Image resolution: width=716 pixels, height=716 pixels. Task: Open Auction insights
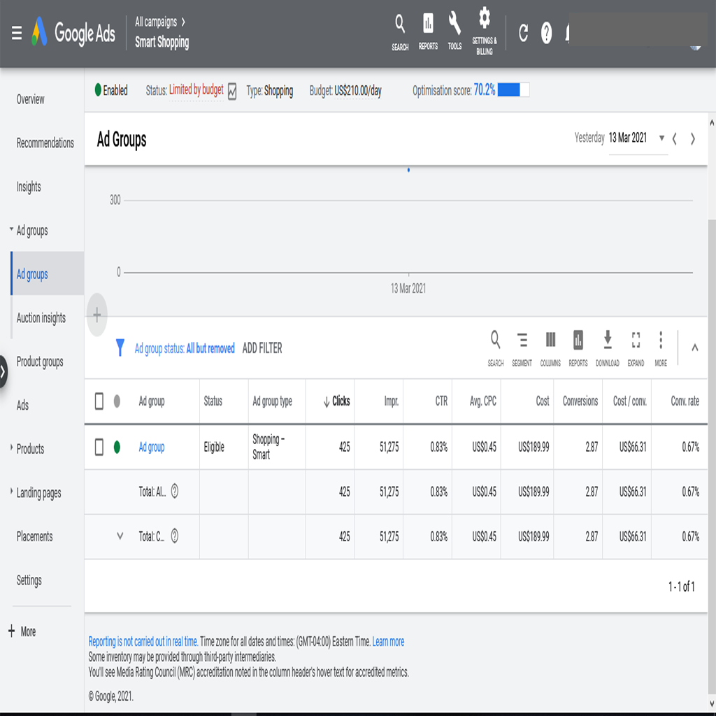pos(41,318)
